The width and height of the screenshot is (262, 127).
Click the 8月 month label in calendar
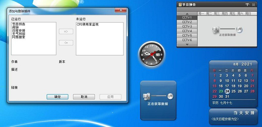pos(236,64)
